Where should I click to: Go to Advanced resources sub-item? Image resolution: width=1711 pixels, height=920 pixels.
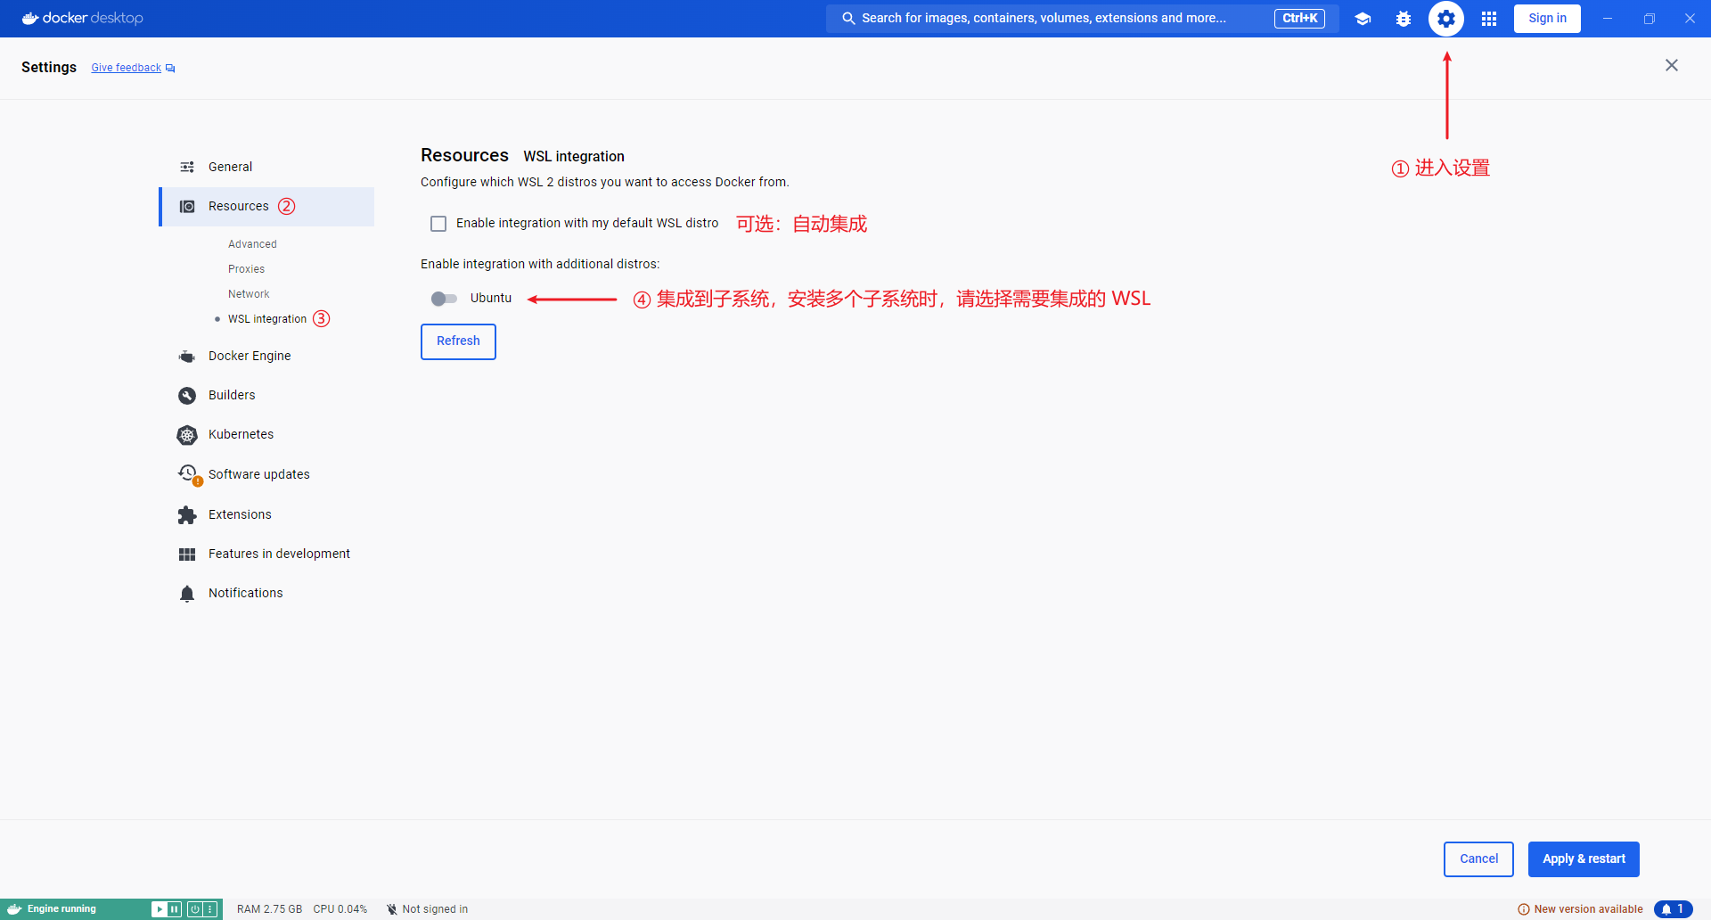[x=252, y=244]
